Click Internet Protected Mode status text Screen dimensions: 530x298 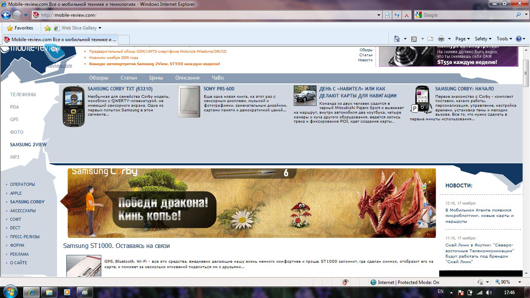click(x=409, y=282)
